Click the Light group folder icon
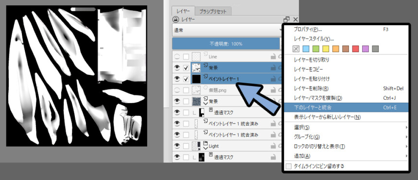Viewport: 418px width, 180px height. tap(205, 143)
